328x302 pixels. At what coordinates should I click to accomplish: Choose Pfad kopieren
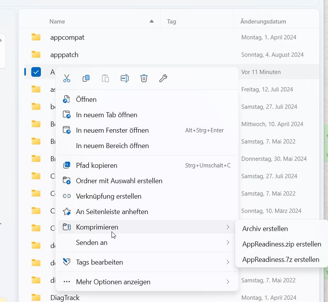147,165
